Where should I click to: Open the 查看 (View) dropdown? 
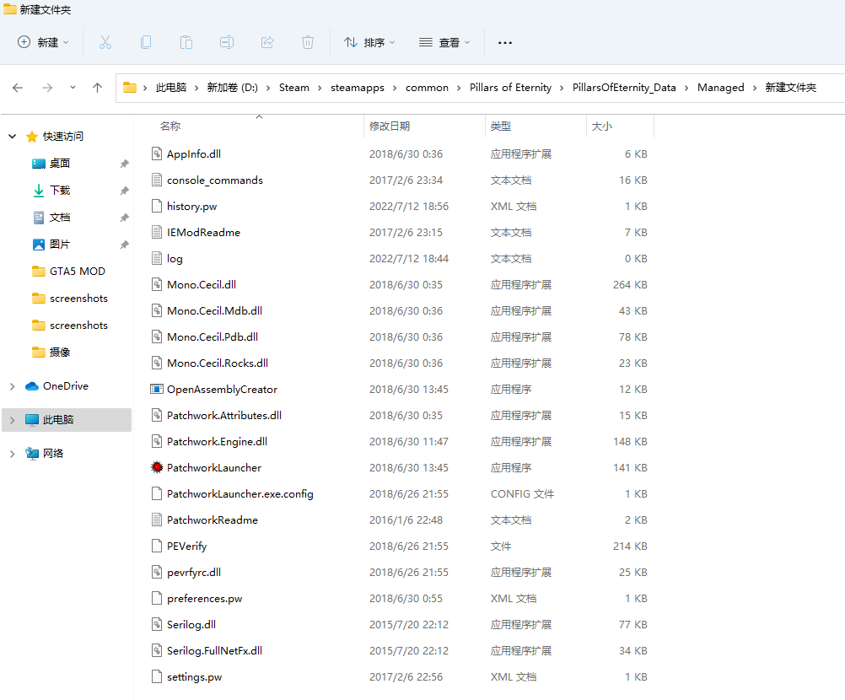(444, 42)
